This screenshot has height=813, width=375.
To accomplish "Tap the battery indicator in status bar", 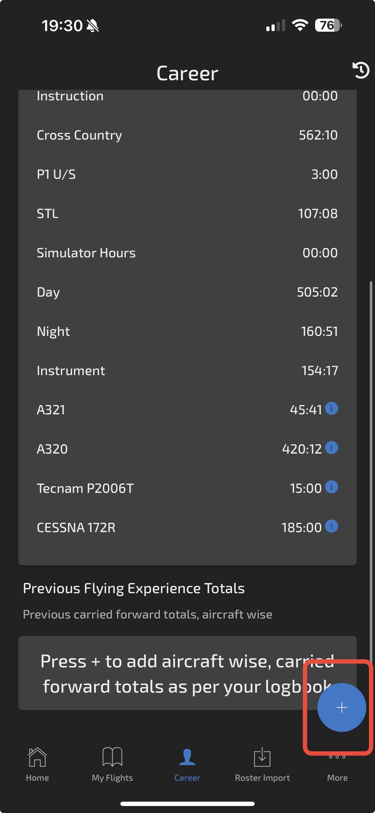I will pos(328,25).
